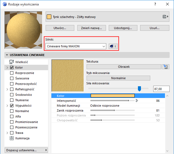Image resolution: width=174 pixels, height=154 pixels.
Task: Uncheck the Wypukłości checkbox
Action: [x=12, y=106]
